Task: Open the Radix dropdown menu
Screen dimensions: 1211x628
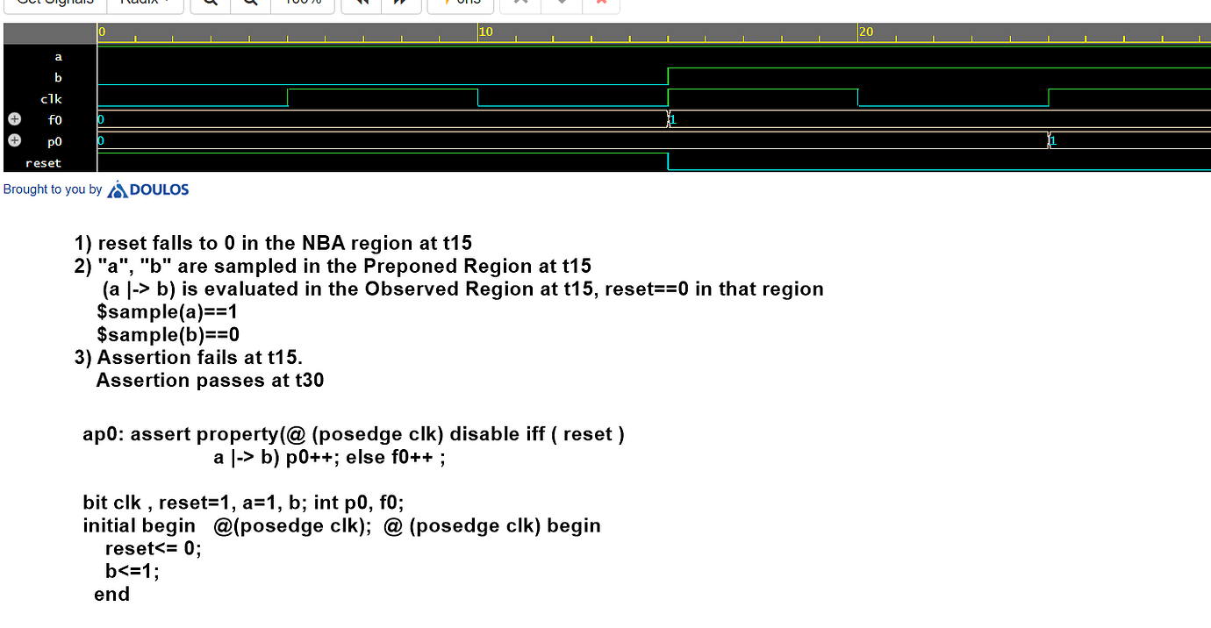Action: [146, 4]
